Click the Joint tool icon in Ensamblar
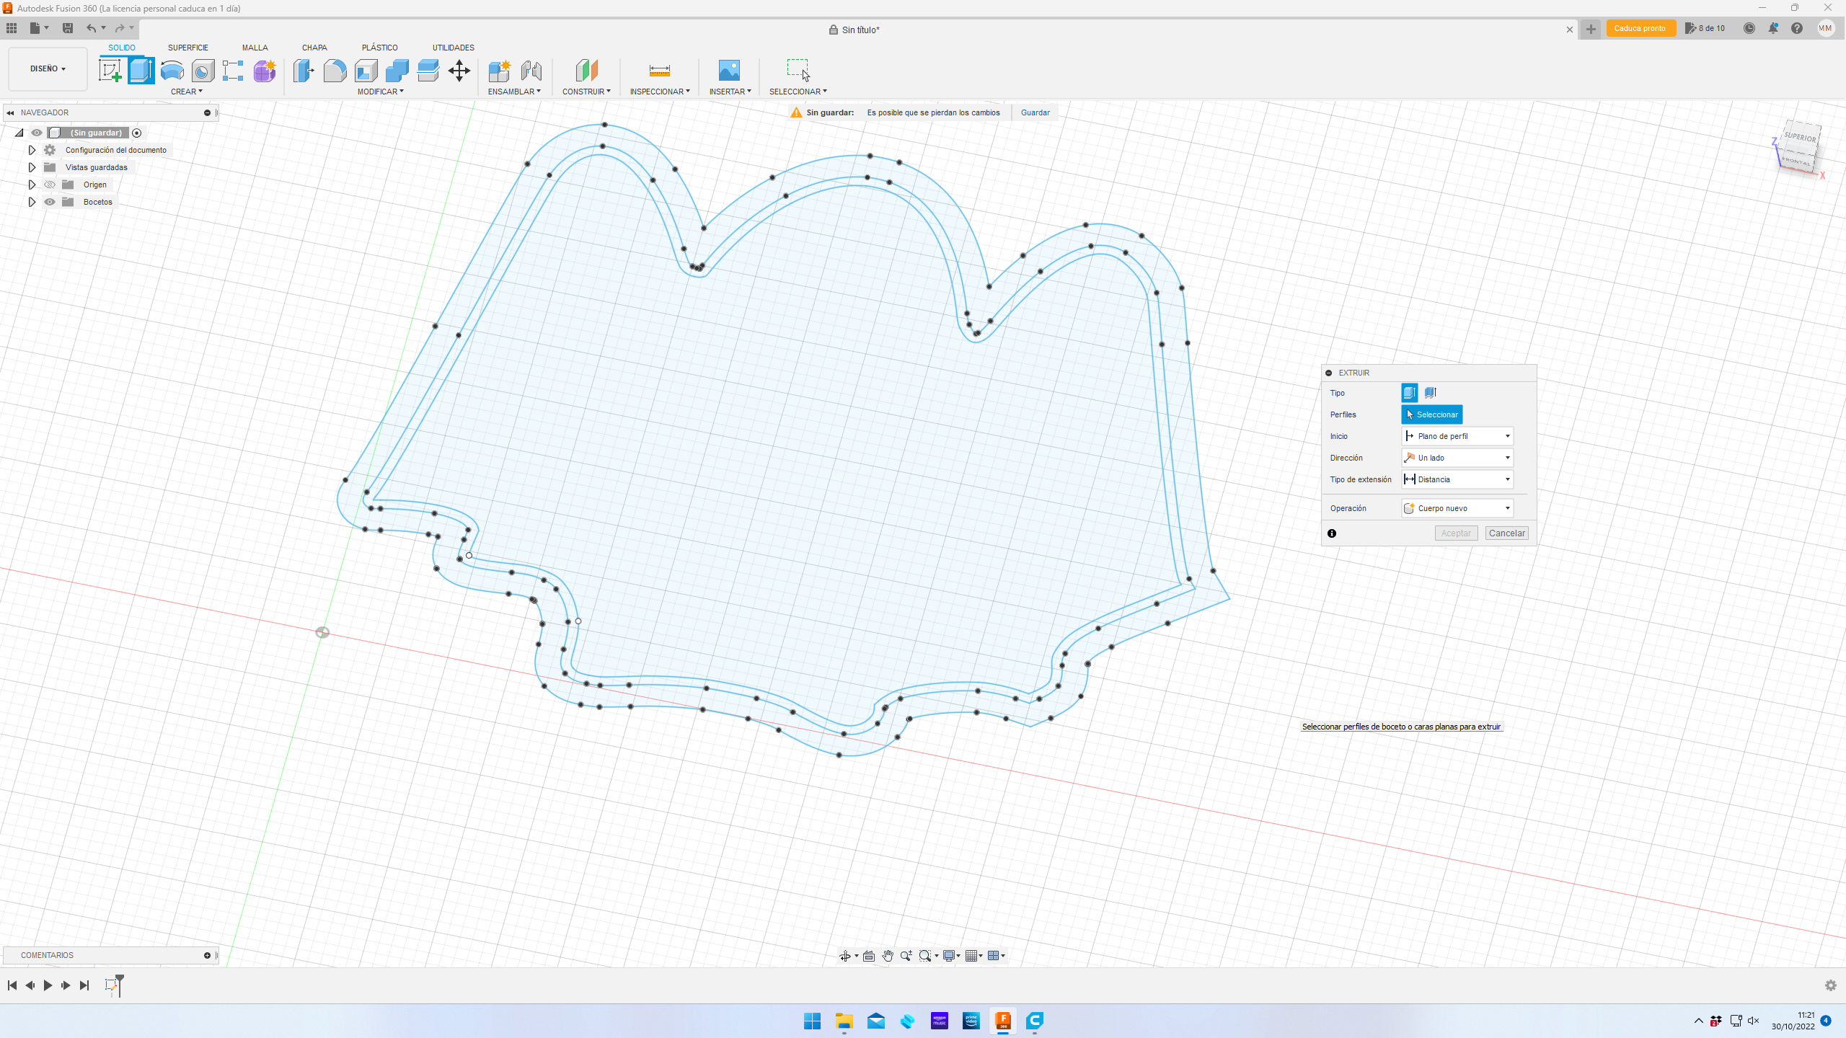Image resolution: width=1846 pixels, height=1038 pixels. pyautogui.click(x=531, y=71)
